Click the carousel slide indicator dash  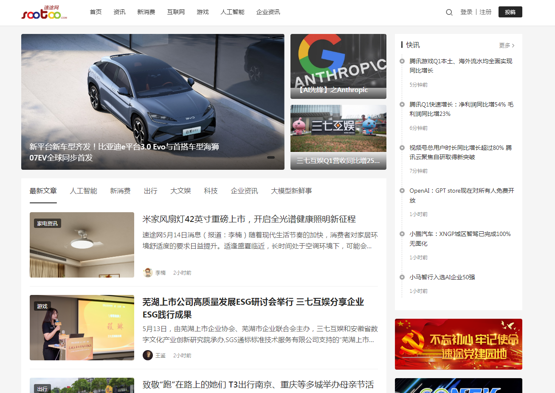[270, 157]
